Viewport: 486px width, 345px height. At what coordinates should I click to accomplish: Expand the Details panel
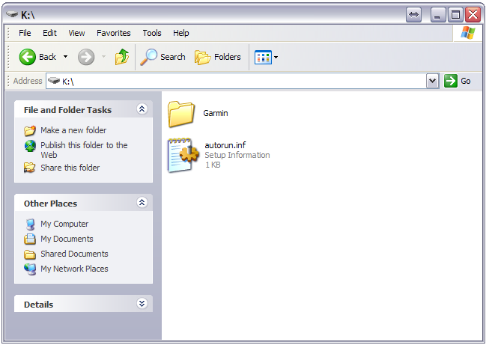pos(142,304)
